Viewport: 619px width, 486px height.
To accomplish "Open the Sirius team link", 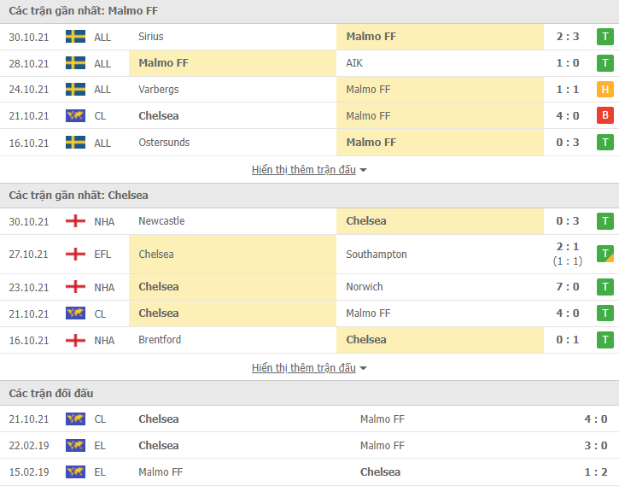I will pyautogui.click(x=151, y=37).
